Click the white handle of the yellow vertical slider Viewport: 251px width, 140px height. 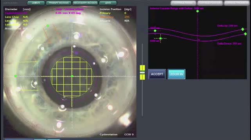(x=142, y=72)
